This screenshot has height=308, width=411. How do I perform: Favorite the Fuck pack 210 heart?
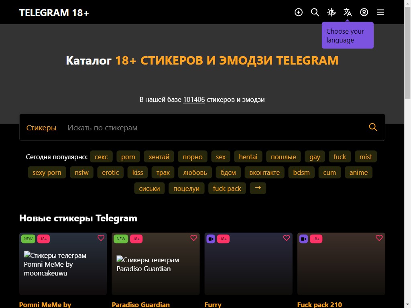[x=379, y=238]
